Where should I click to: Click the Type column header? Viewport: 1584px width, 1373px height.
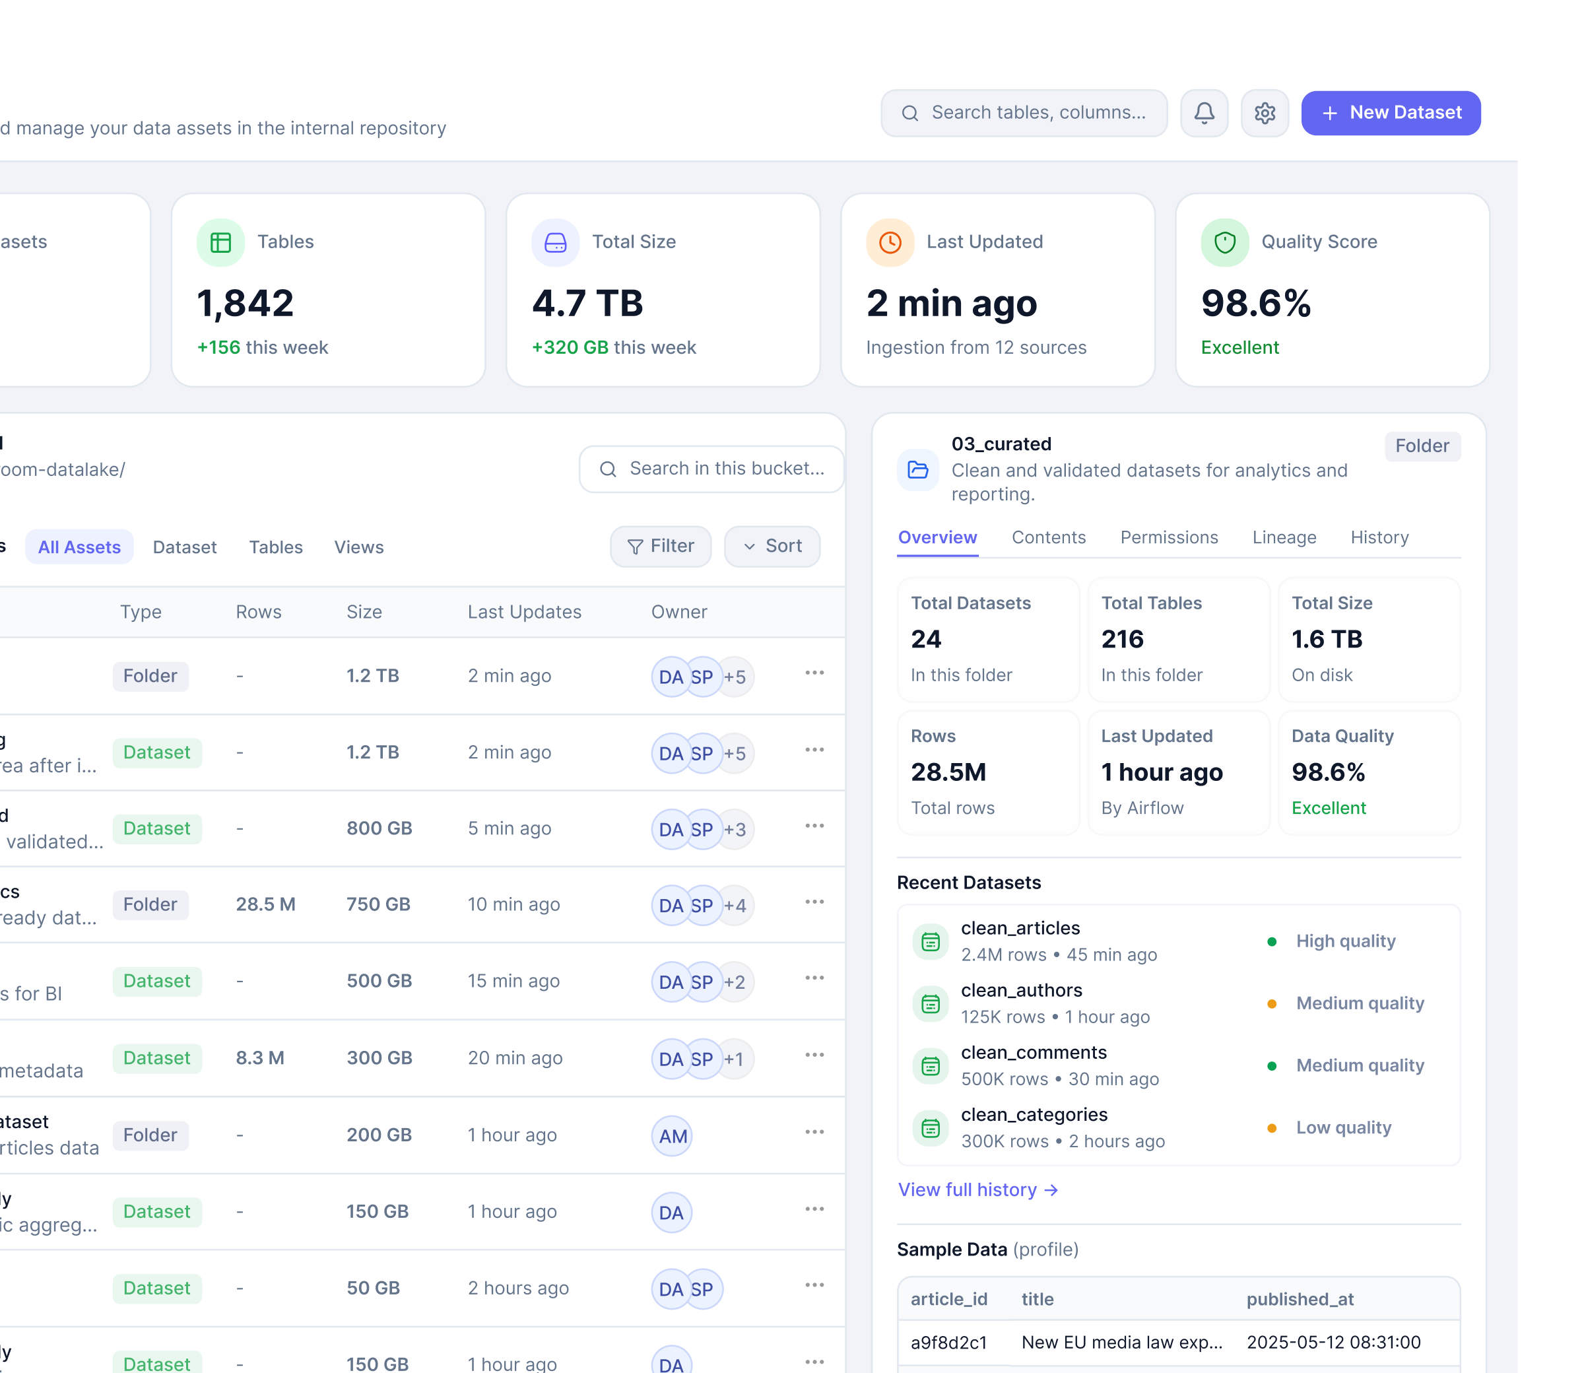(141, 612)
